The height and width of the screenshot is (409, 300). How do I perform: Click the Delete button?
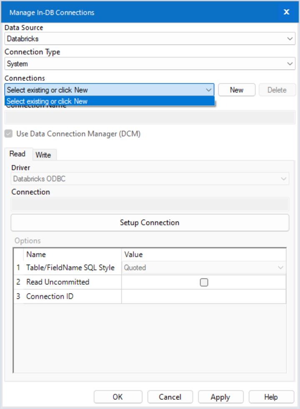pyautogui.click(x=277, y=90)
